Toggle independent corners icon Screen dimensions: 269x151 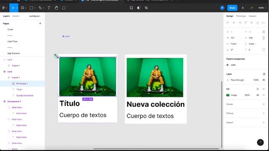[x=264, y=50]
